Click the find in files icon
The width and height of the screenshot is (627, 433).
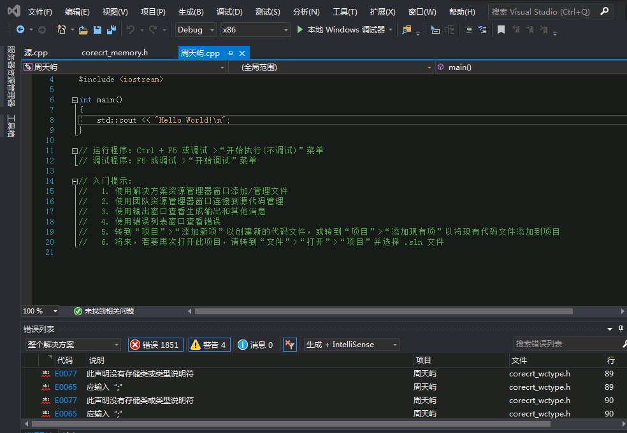click(407, 30)
